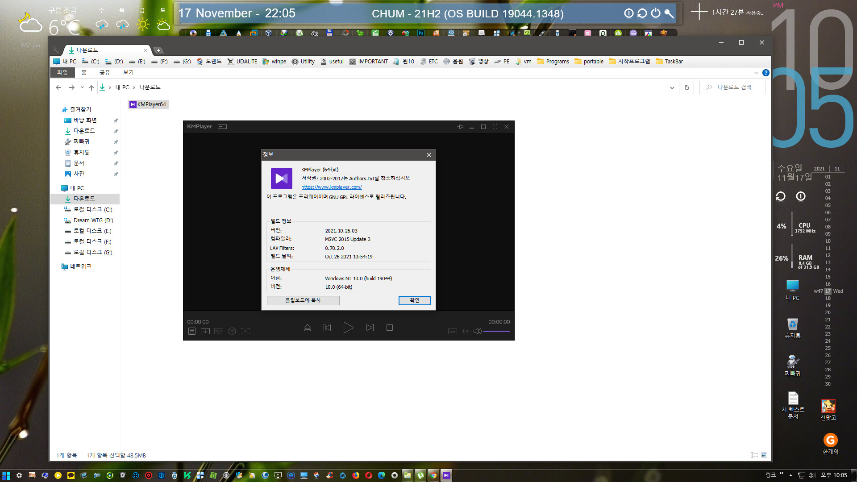This screenshot has height=482, width=857.
Task: Switch to large icons view in status bar
Action: pyautogui.click(x=764, y=455)
